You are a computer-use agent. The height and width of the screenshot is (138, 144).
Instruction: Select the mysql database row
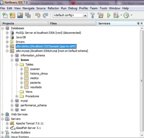click(24, 101)
